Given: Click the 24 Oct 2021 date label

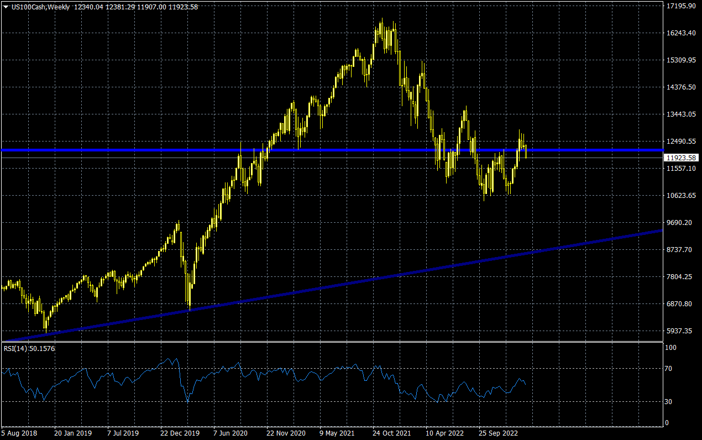Looking at the screenshot, I should click(391, 433).
